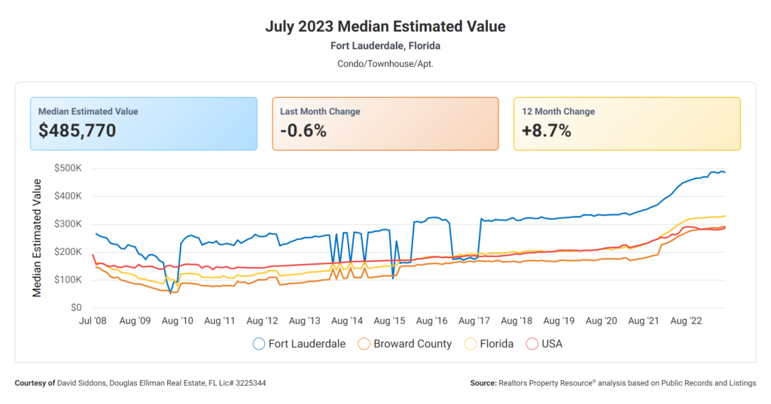The width and height of the screenshot is (771, 404).
Task: Click the Fort Lauderdale legend label
Action: tap(307, 344)
